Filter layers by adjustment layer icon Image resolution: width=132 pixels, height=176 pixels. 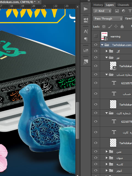click(123, 11)
